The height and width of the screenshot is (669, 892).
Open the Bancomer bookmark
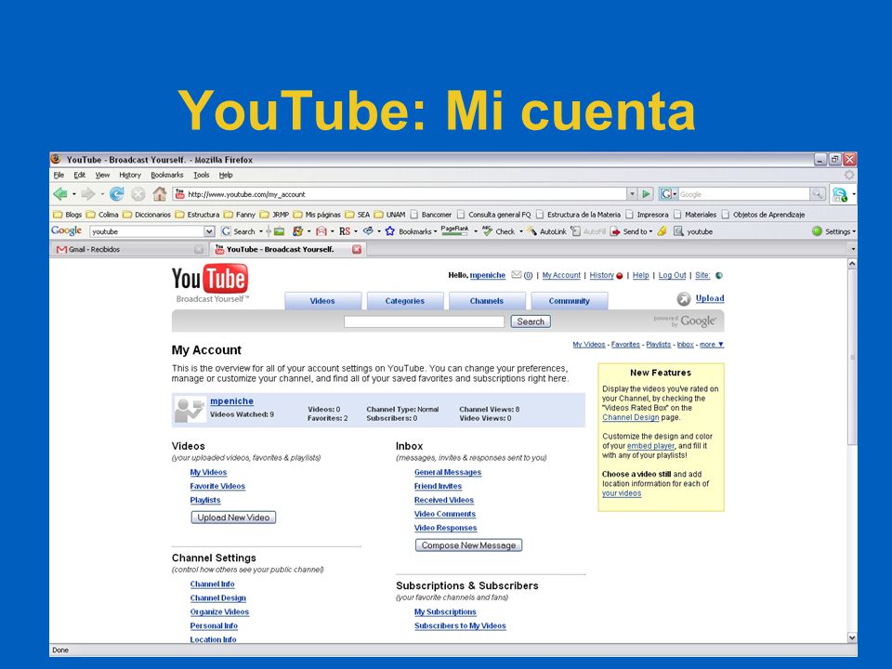point(430,215)
